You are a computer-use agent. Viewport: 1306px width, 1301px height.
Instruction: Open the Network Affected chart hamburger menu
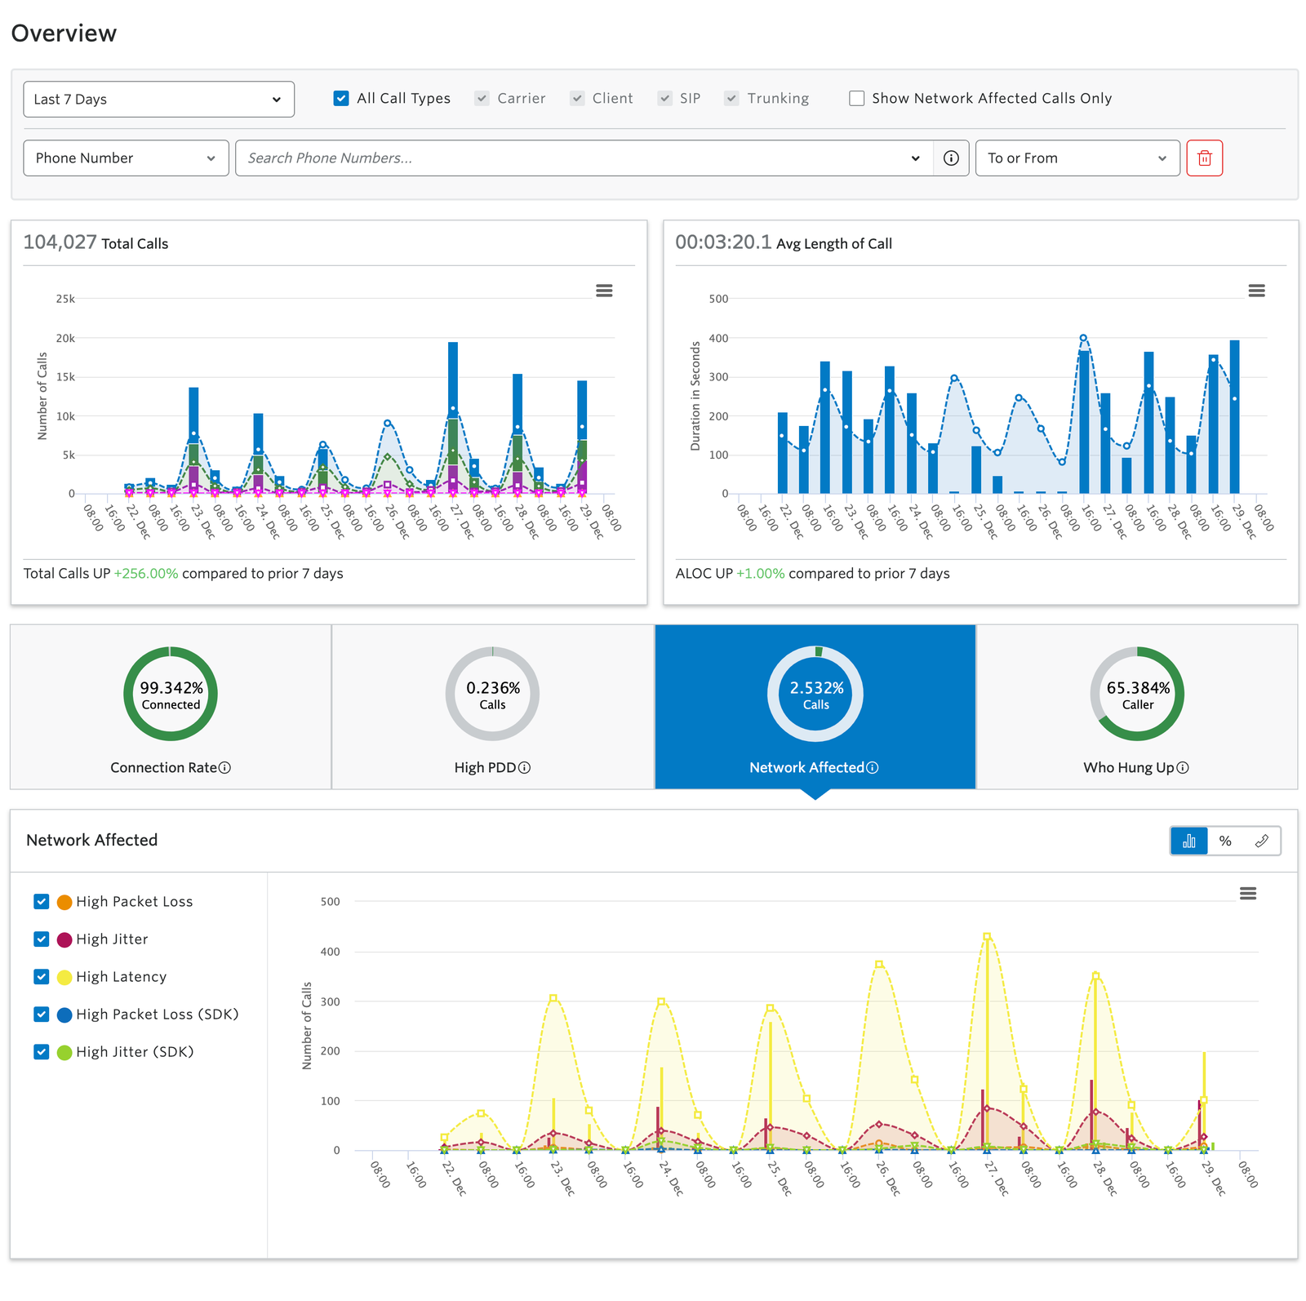pos(1248,894)
